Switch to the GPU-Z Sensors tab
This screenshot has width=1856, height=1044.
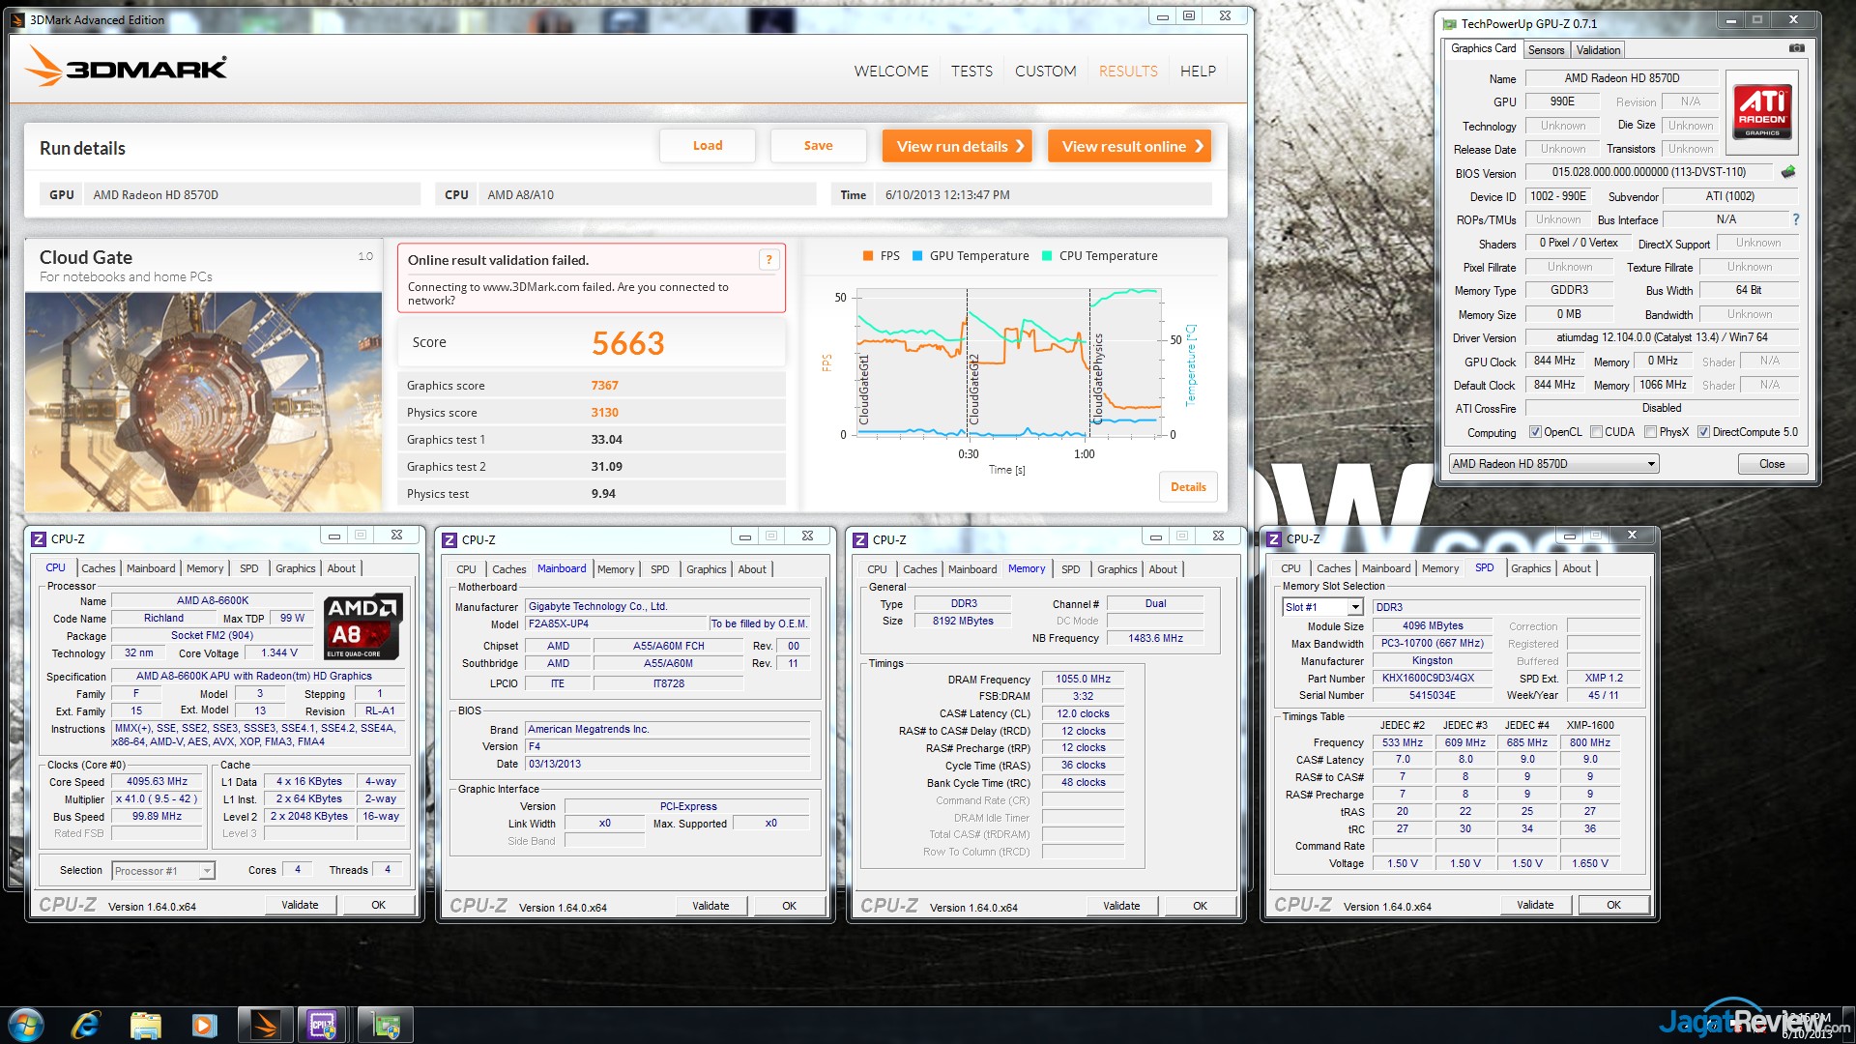click(1546, 50)
